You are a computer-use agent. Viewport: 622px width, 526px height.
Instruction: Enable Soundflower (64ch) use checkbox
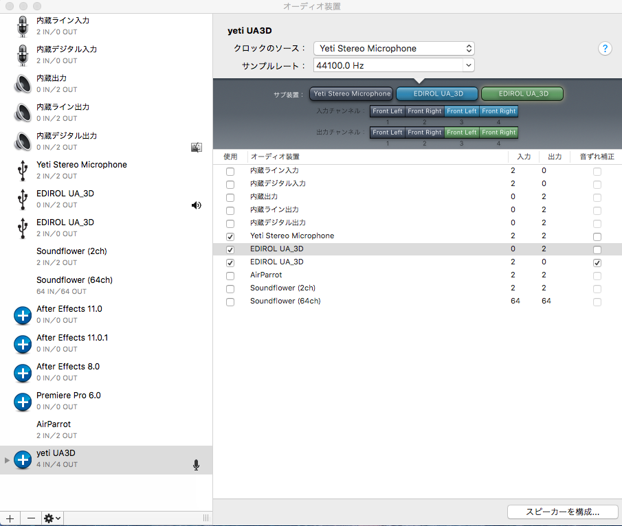230,302
